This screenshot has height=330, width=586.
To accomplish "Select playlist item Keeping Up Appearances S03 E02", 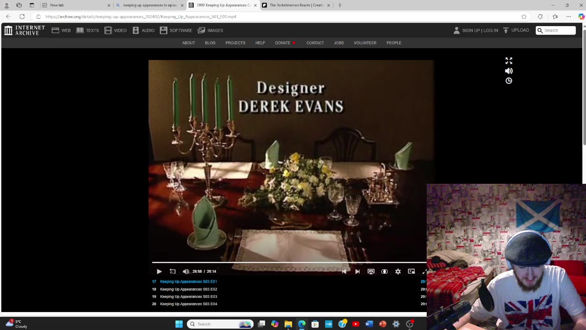I will (189, 289).
